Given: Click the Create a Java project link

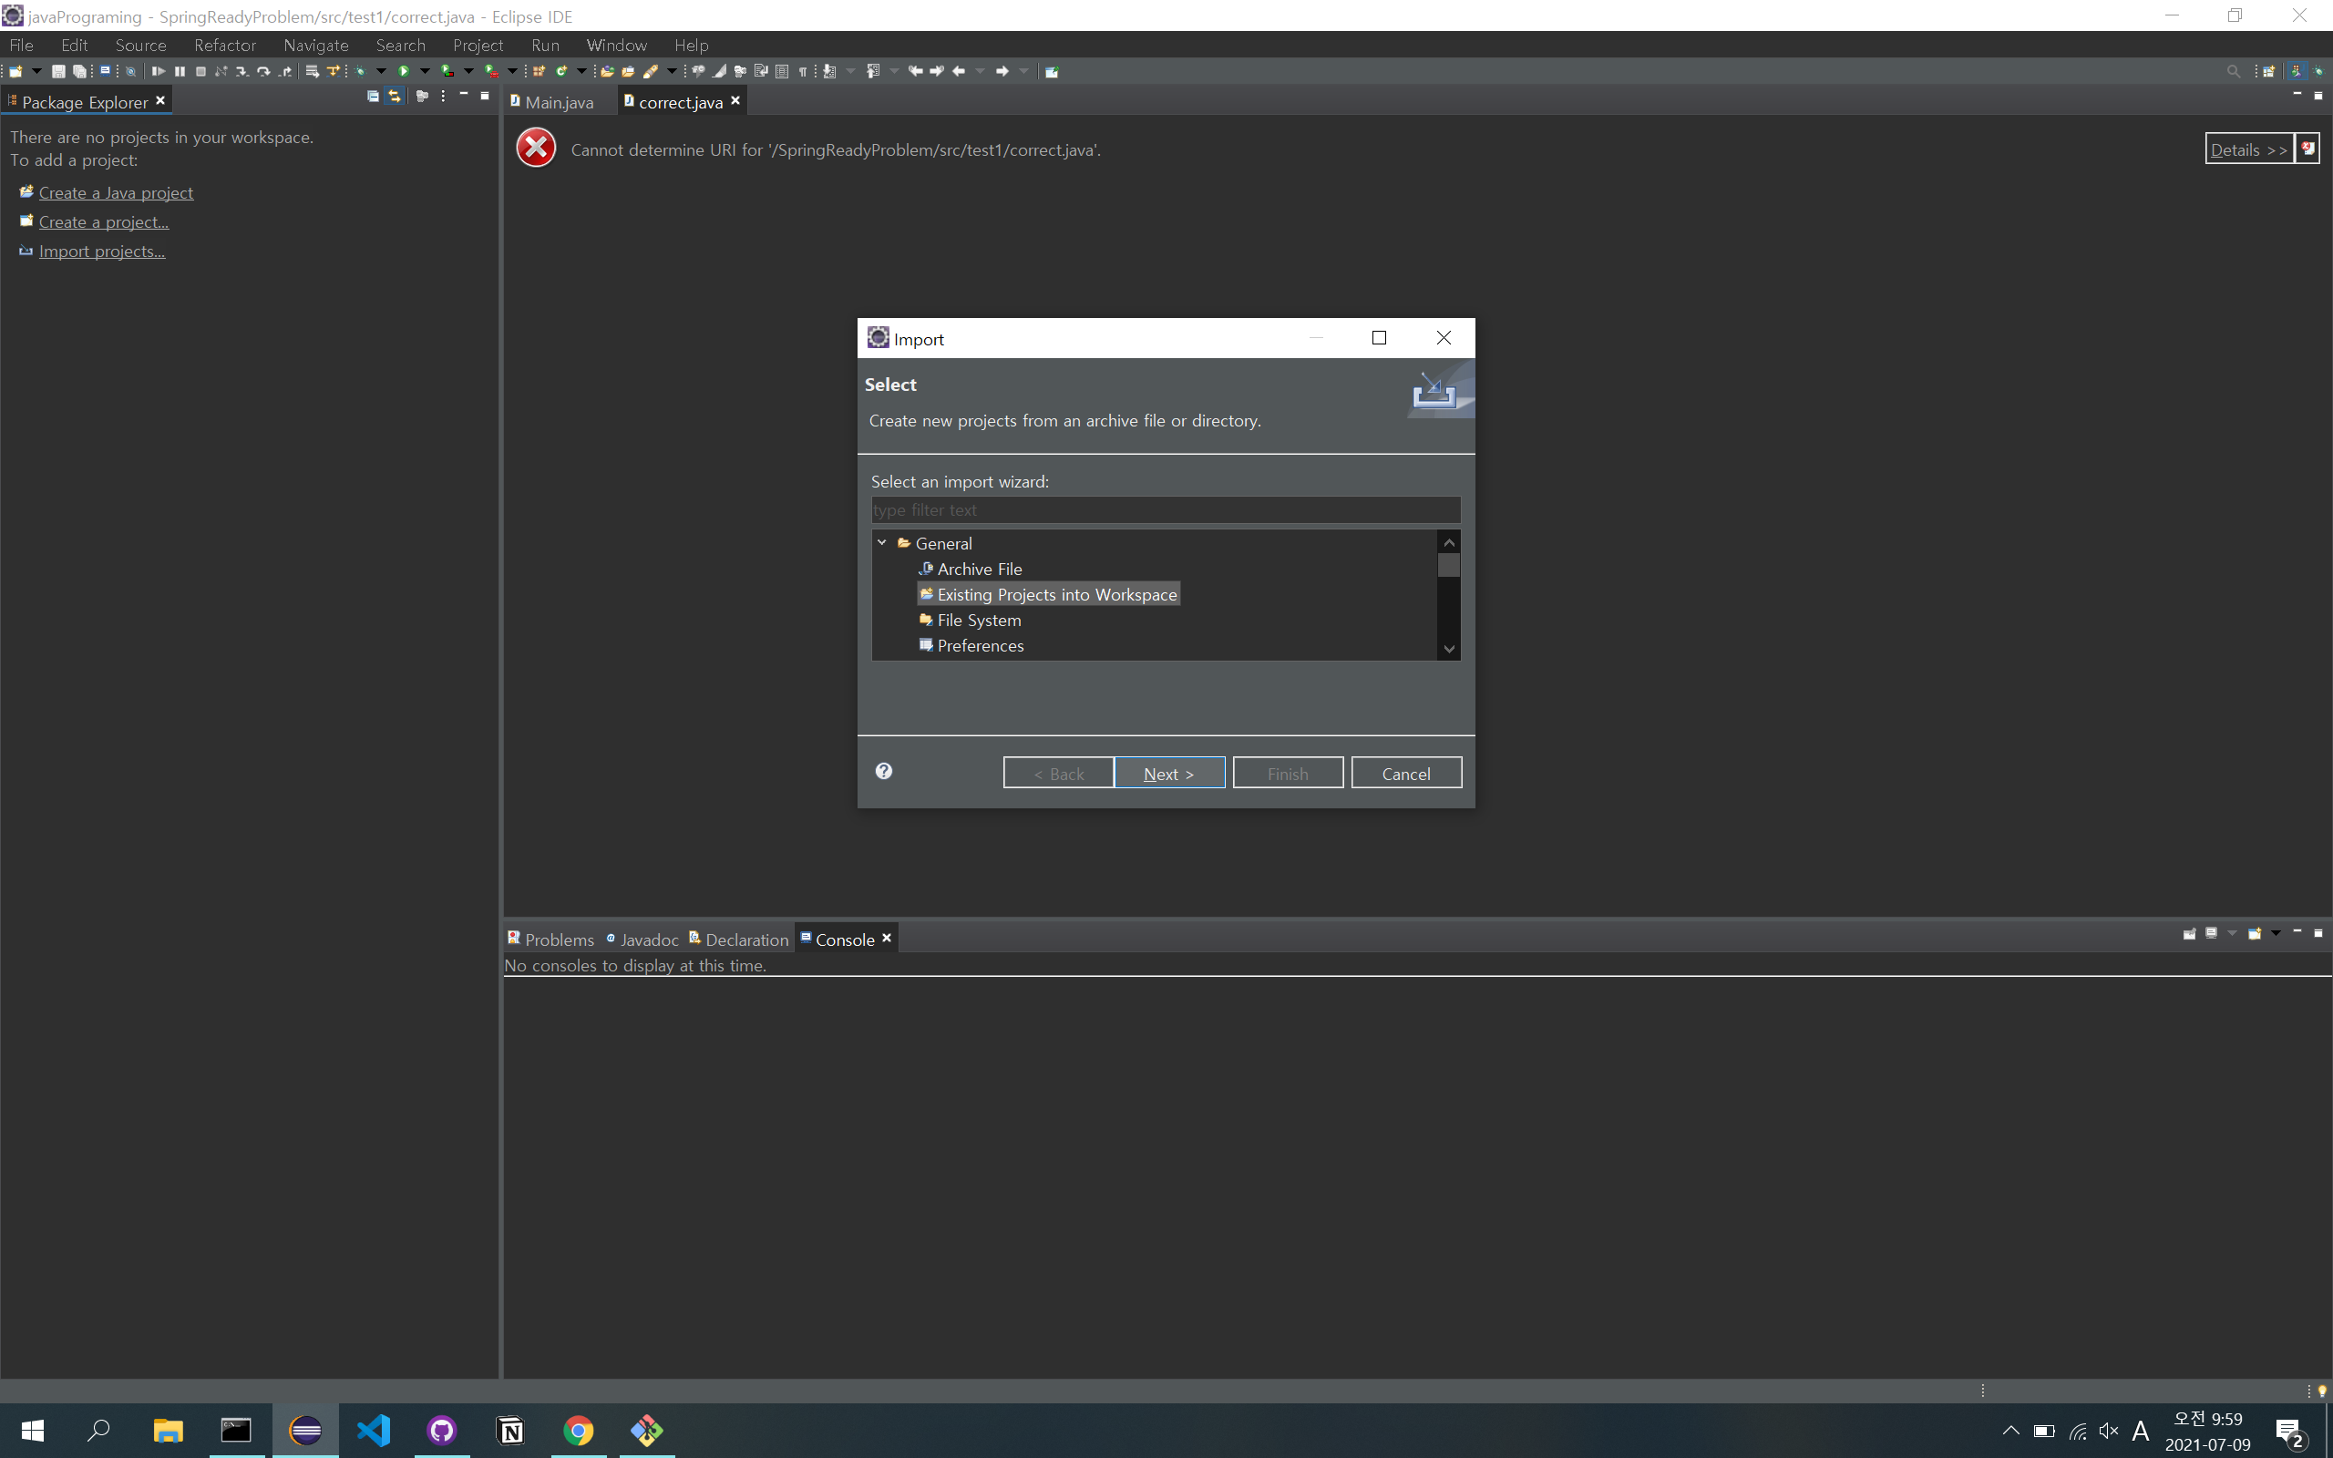Looking at the screenshot, I should 116,193.
